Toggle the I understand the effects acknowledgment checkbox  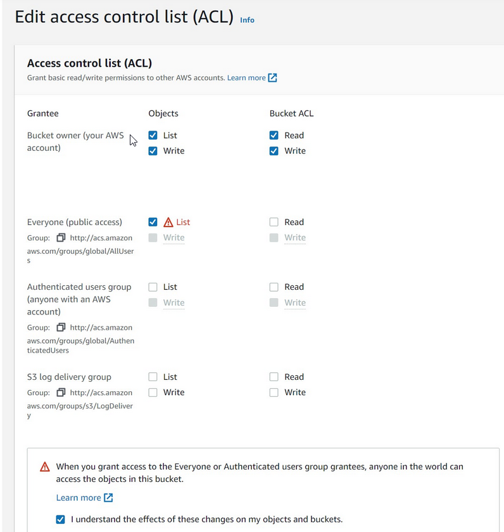pos(61,519)
